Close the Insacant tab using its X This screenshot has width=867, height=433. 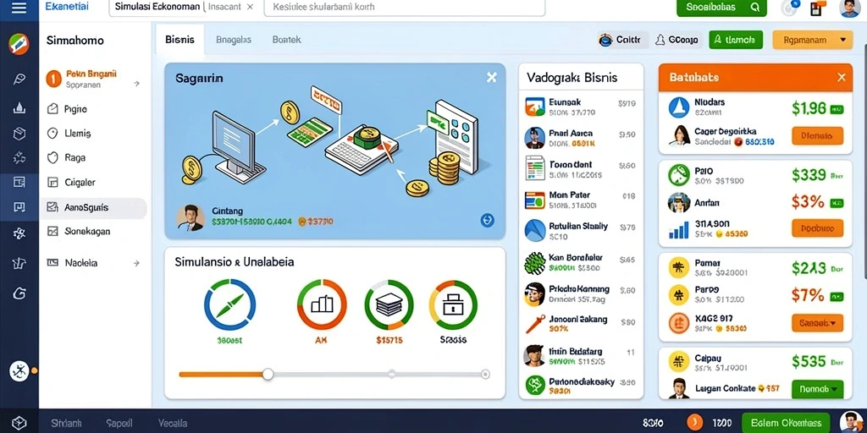[250, 7]
